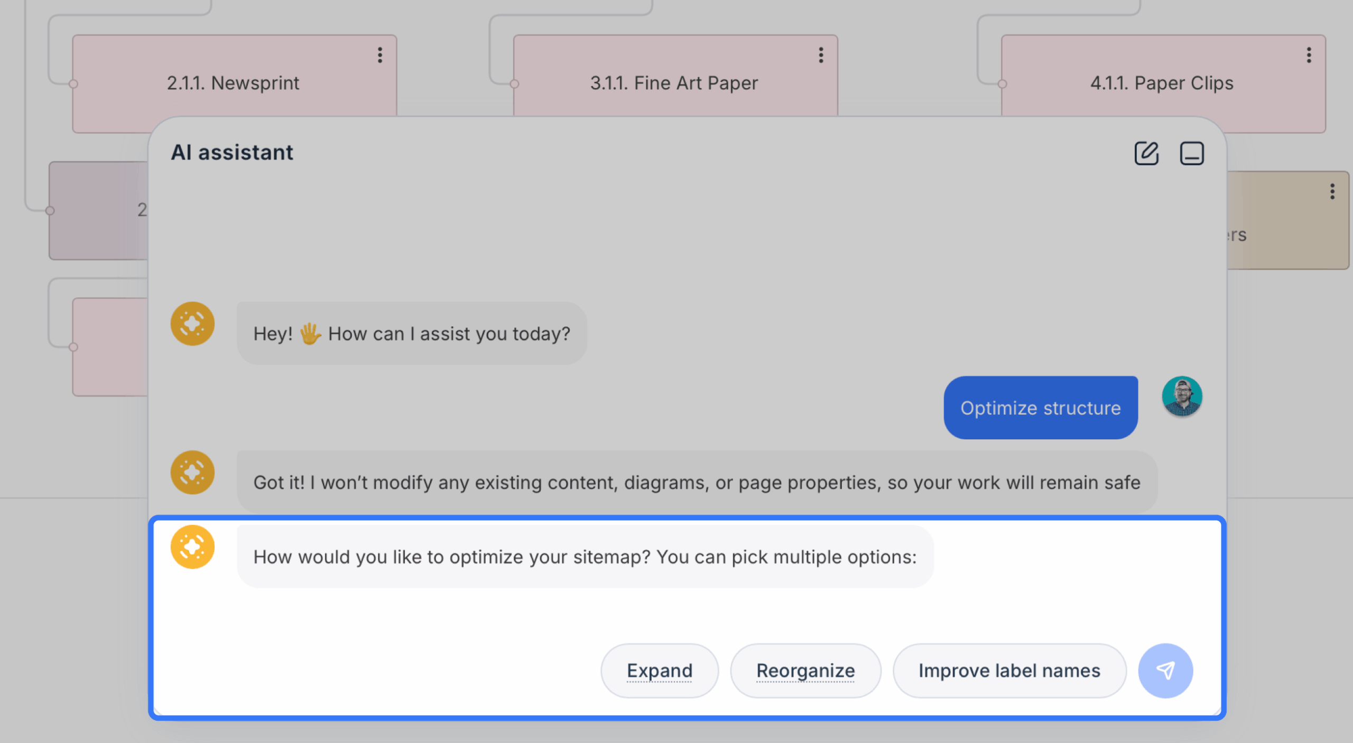Click the assistant avatar next to the 'Got it!' message

tap(192, 472)
